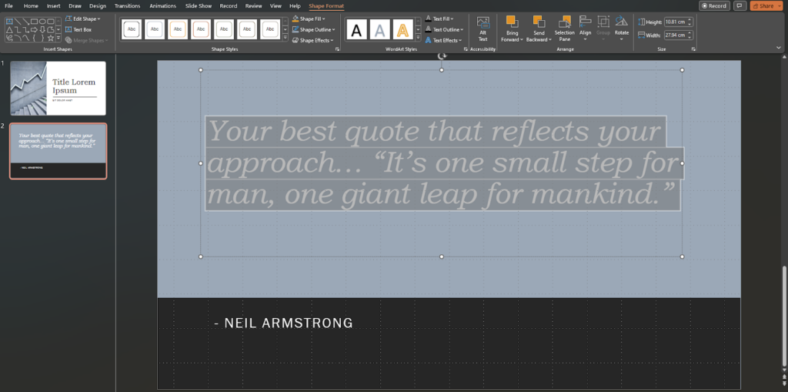788x392 pixels.
Task: Open the Shape Outline dropdown
Action: click(316, 29)
